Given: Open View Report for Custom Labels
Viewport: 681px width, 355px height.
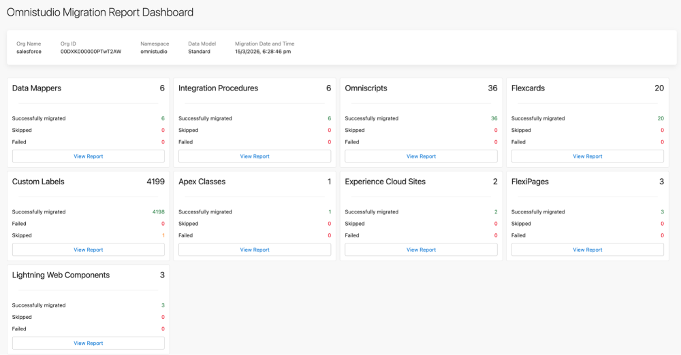Looking at the screenshot, I should (x=88, y=250).
